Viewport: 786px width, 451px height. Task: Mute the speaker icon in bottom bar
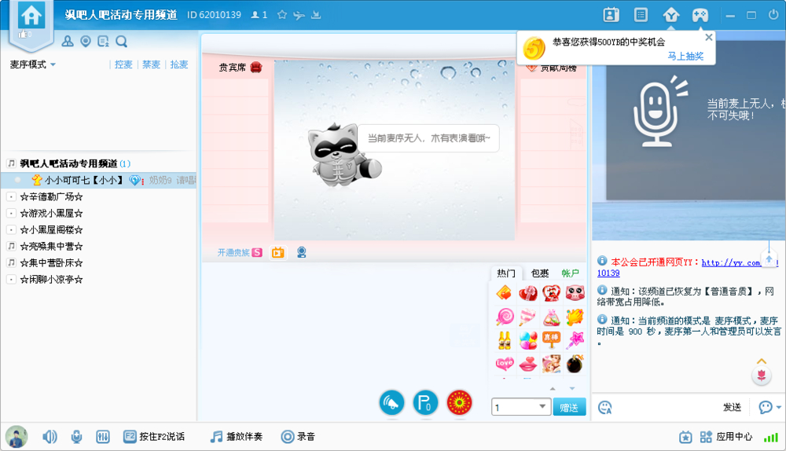pos(49,437)
